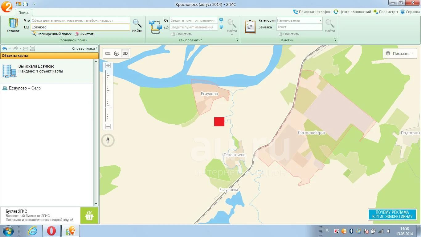The width and height of the screenshot is (421, 237).
Task: Open the Каталог catalog button
Action: (x=13, y=26)
